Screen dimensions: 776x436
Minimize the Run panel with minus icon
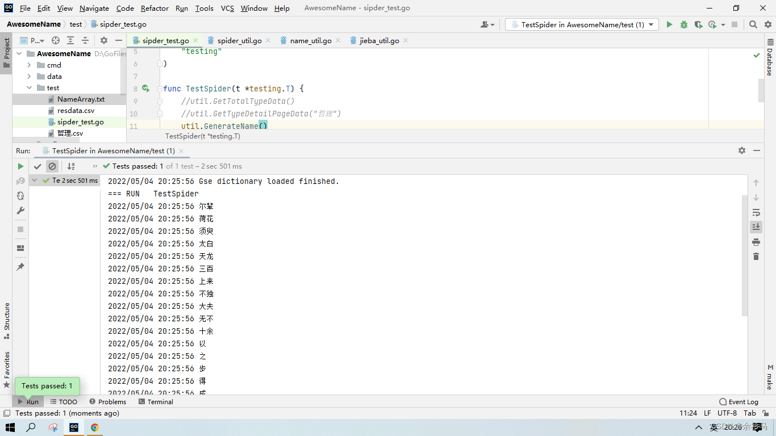[x=757, y=150]
